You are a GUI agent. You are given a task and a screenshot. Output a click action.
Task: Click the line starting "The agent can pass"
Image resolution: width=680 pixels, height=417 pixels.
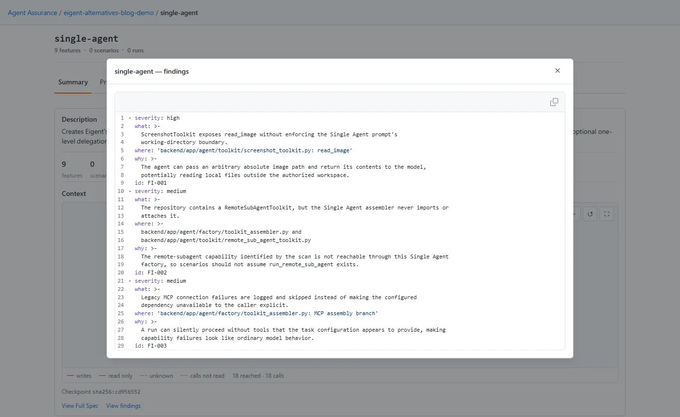coord(284,167)
